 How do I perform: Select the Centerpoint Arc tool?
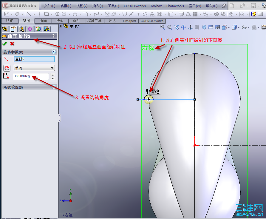tap(75, 14)
